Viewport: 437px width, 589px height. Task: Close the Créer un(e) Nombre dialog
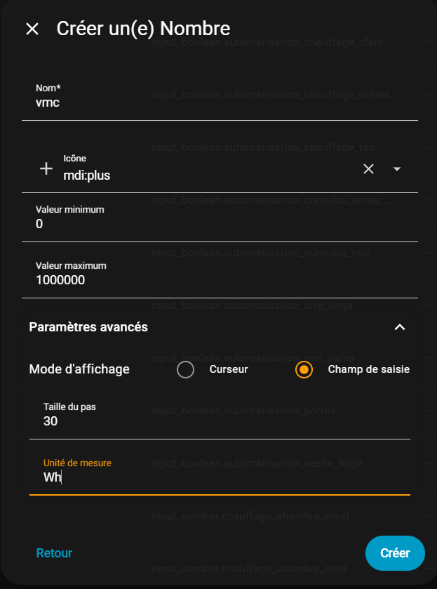tap(32, 29)
